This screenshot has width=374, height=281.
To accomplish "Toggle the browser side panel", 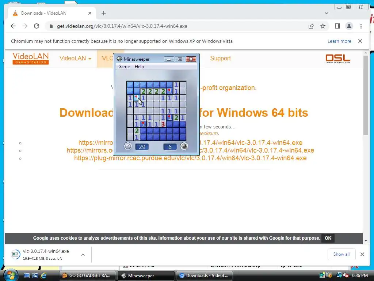I will click(x=337, y=26).
